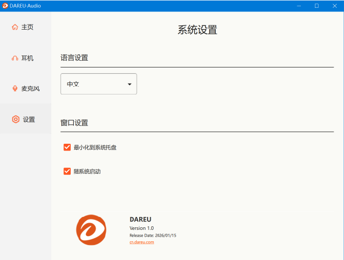This screenshot has height=260, width=344.
Task: Switch to the 主页 tab
Action: pos(28,27)
